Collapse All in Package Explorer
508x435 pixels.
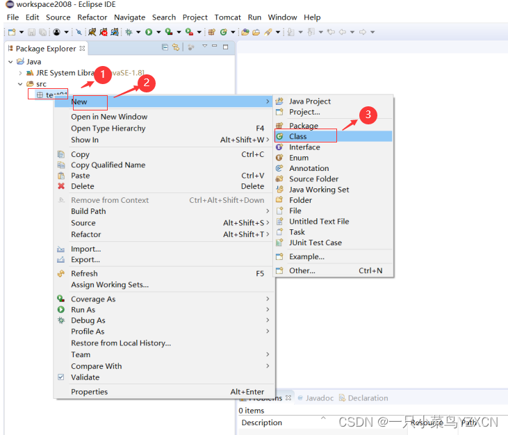[165, 47]
